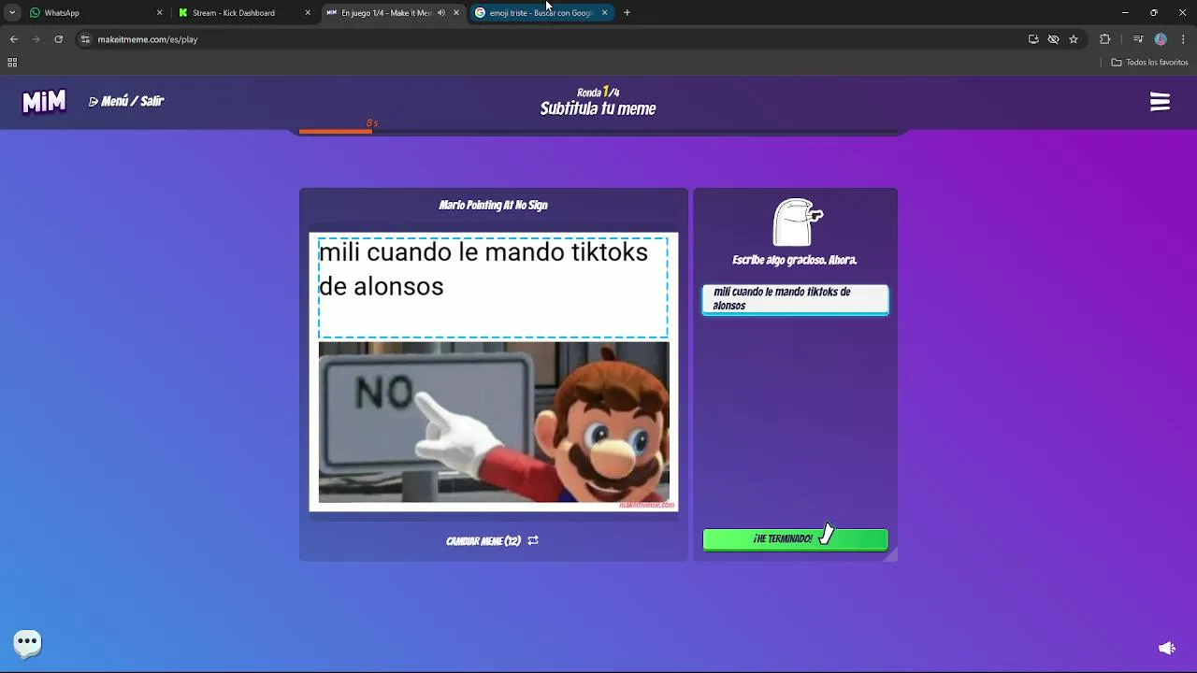Open a new tab with the plus button
1197x673 pixels.
tap(627, 13)
